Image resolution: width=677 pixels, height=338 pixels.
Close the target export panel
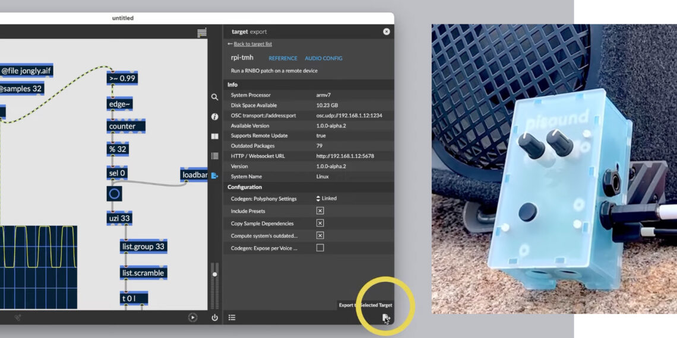(387, 32)
